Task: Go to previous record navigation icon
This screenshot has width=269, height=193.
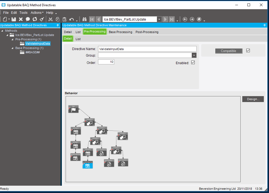Action: (99, 19)
